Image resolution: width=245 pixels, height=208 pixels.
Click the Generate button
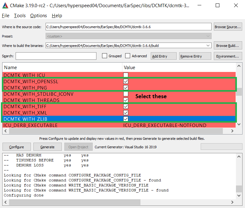pos(47,147)
